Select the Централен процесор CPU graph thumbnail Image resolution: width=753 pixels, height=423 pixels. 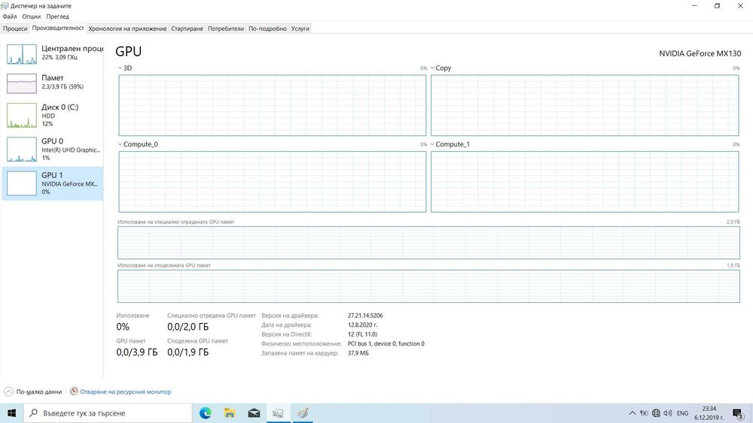click(x=22, y=53)
